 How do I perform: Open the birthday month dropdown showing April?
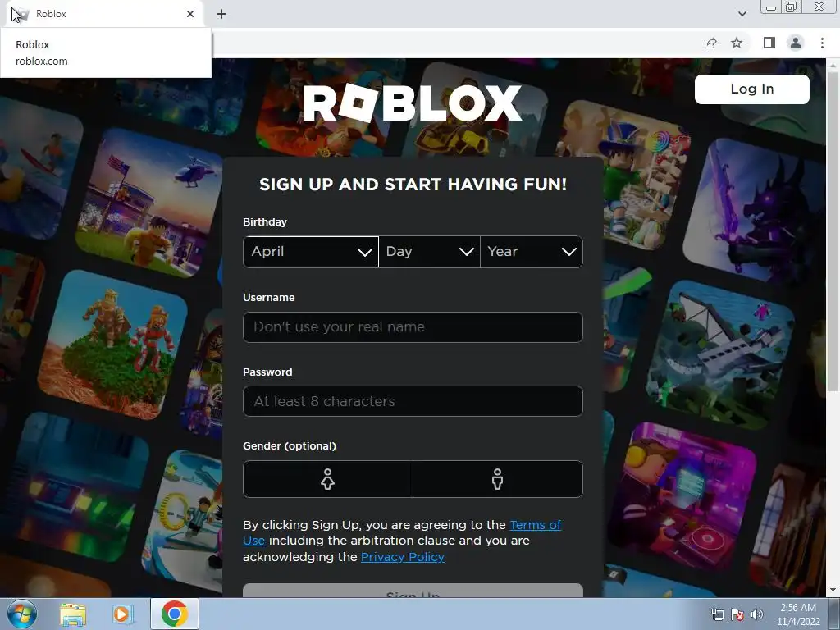tap(311, 251)
